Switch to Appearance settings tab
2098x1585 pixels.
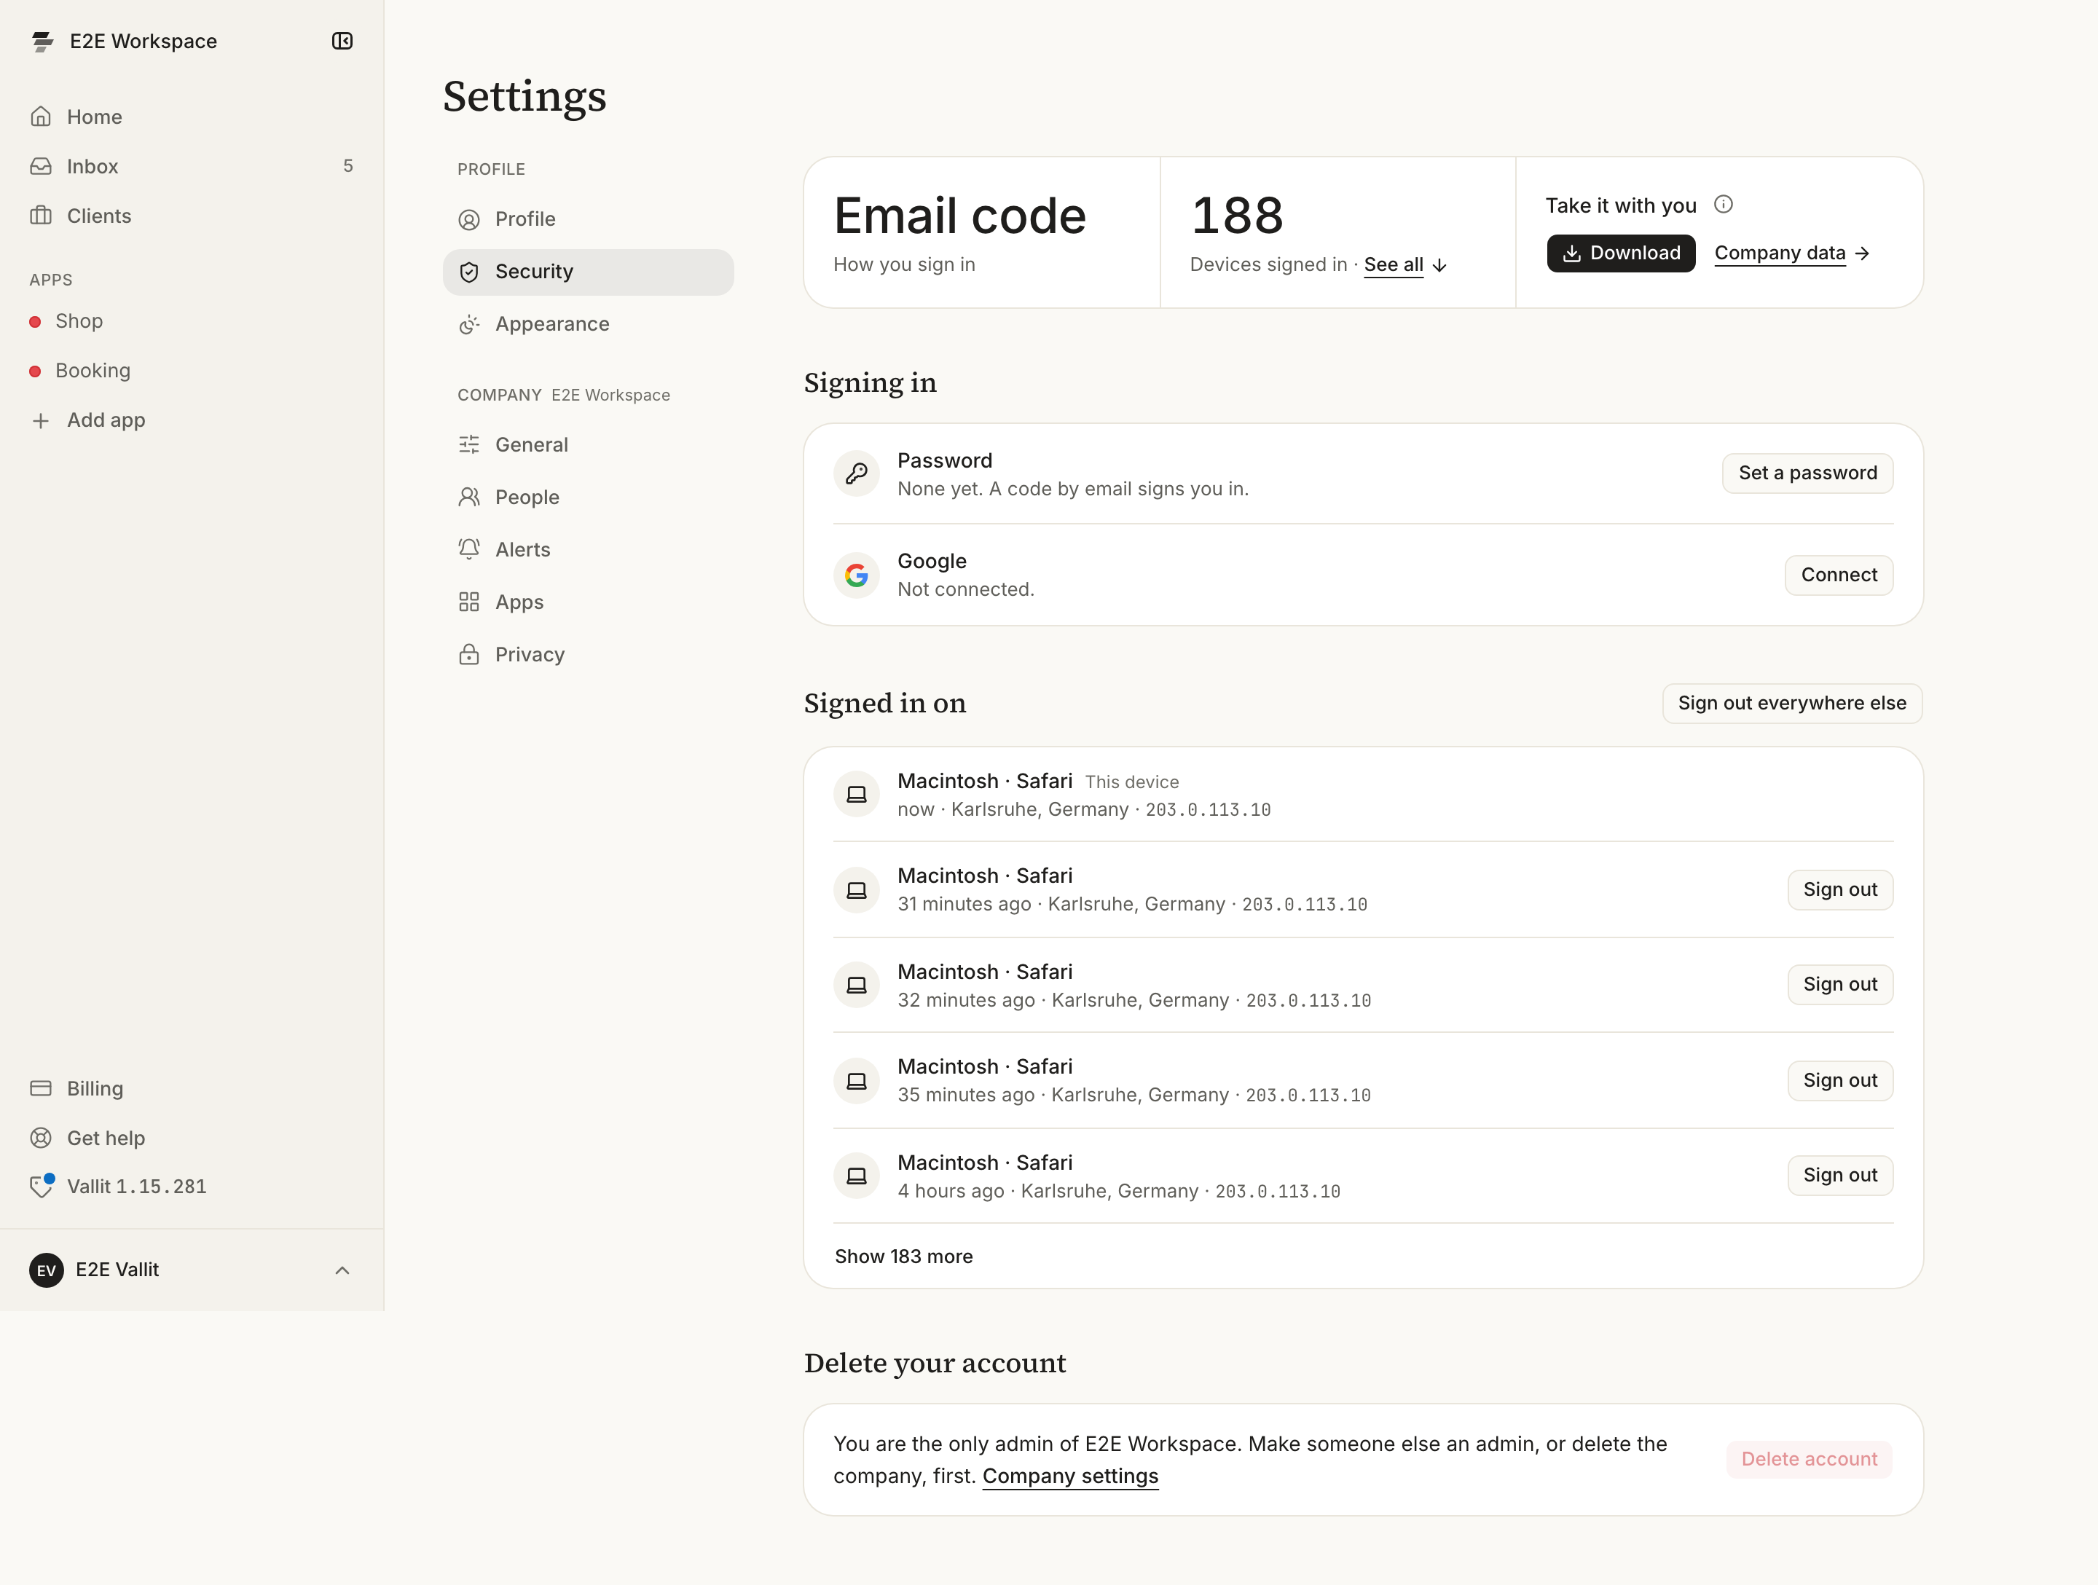588,324
